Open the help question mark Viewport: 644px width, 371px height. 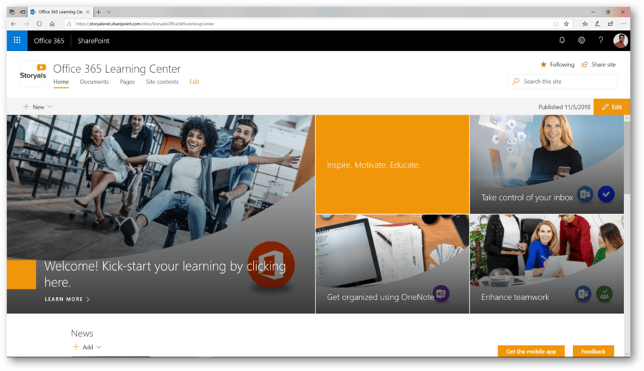click(601, 40)
